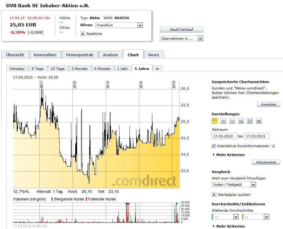This screenshot has width=283, height=229.
Task: Click the Wertpapier suchen link
Action: (x=234, y=195)
